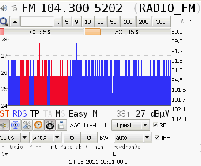Jump to alternative frequency 102.8
The image size is (201, 166).
179,119
